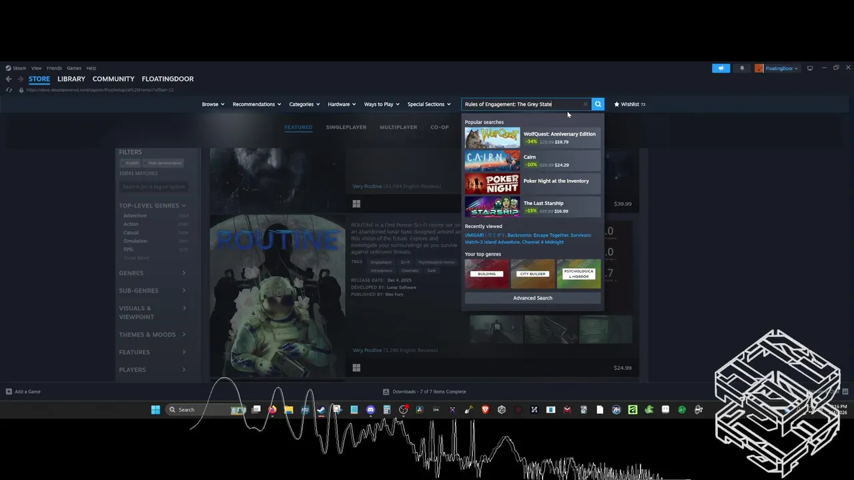Open the Browse dropdown

pyautogui.click(x=213, y=104)
